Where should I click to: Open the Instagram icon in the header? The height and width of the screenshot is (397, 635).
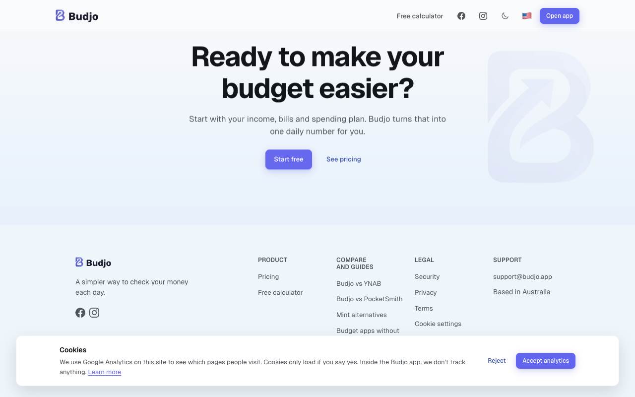tap(483, 16)
